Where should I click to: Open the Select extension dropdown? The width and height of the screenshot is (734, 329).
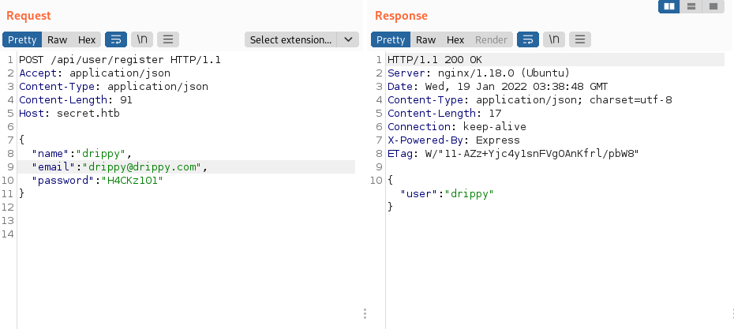point(291,39)
